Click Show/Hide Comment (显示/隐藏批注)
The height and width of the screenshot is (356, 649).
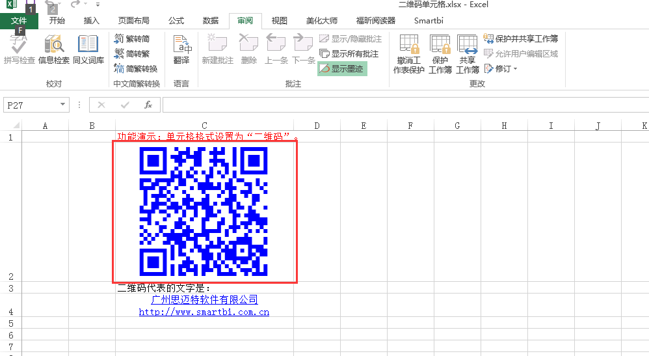[351, 39]
